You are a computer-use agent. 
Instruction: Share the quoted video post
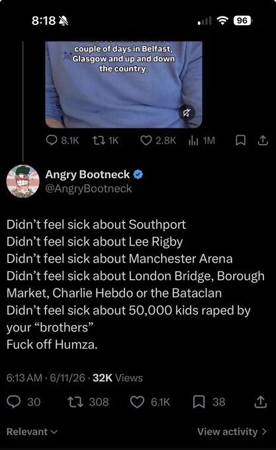(x=263, y=140)
